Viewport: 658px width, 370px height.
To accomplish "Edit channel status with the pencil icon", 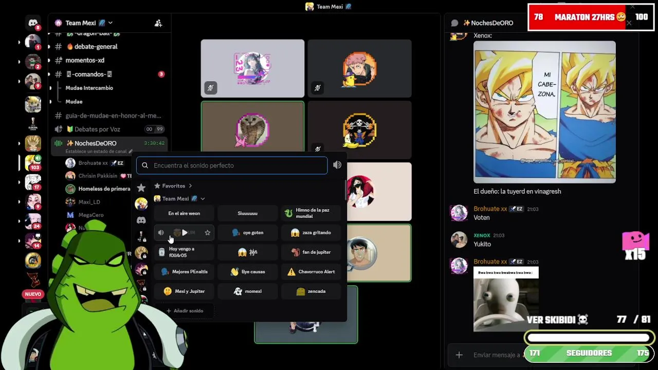I will click(131, 152).
